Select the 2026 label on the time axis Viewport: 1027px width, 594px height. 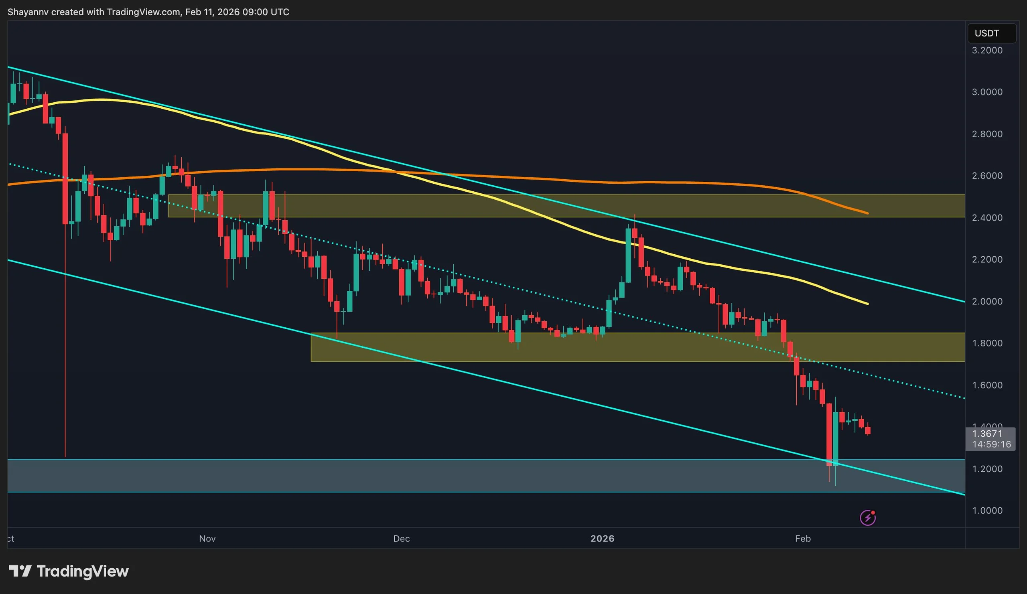coord(603,539)
